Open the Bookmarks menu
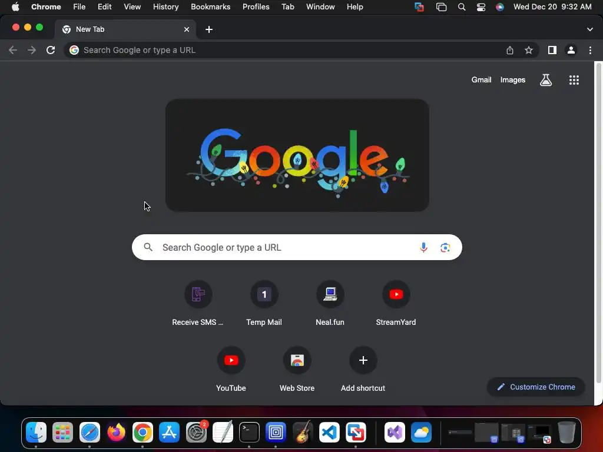This screenshot has width=603, height=452. 210,7
